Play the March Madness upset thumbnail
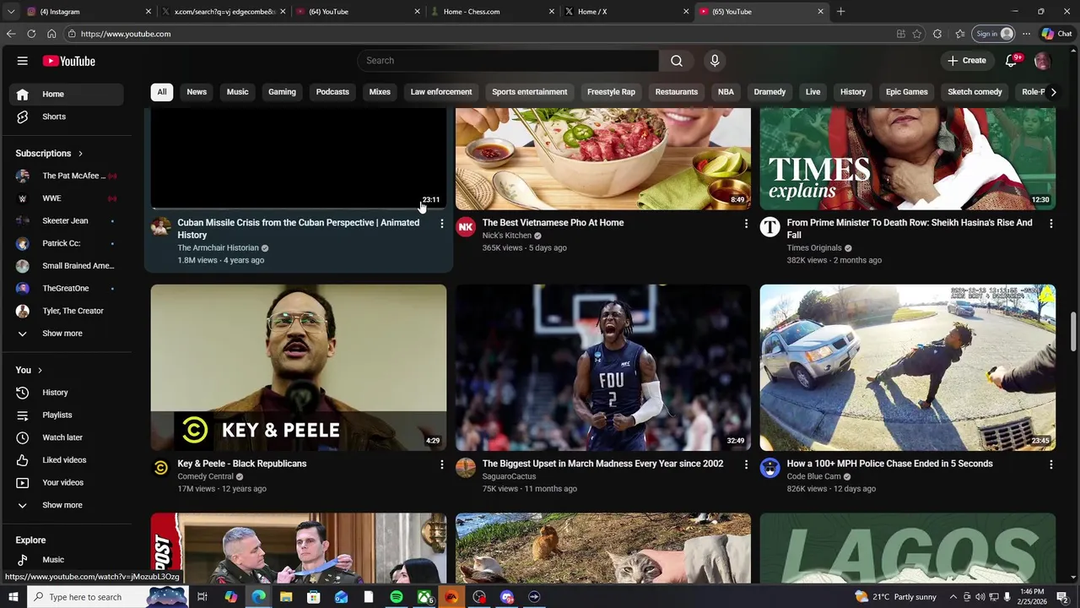The image size is (1080, 608). (603, 367)
